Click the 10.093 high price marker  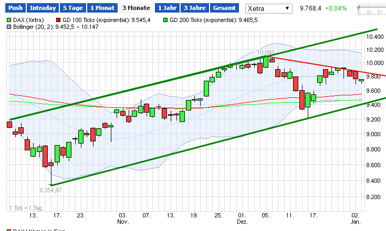tap(266, 52)
